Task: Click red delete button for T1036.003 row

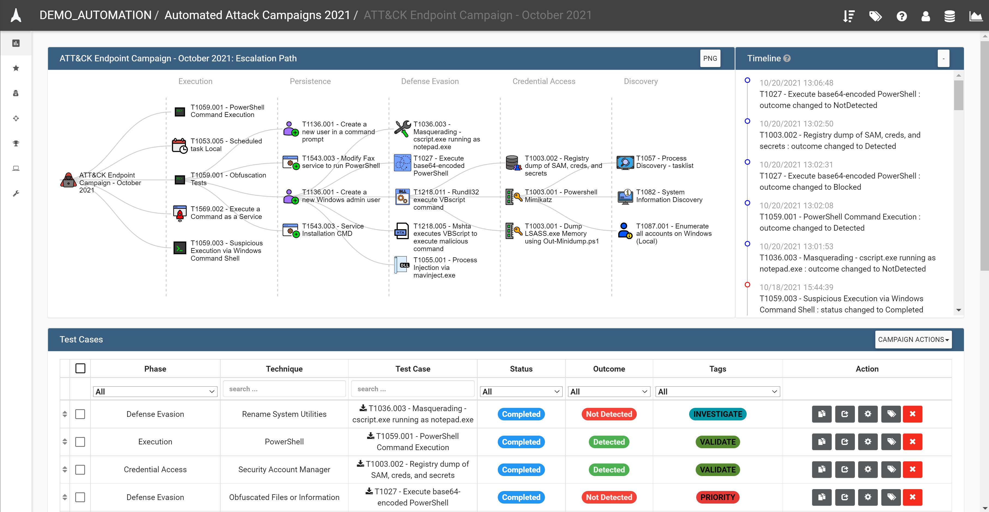Action: [912, 414]
